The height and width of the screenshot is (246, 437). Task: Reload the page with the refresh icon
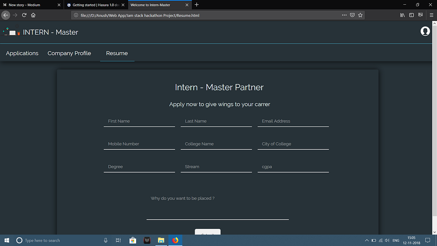[24, 15]
